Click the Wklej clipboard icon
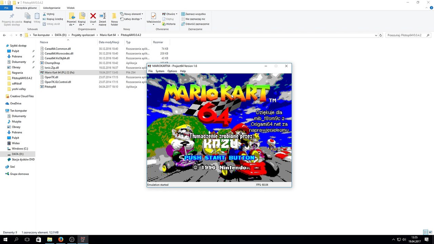Viewport: 434px width, 244px height. (x=37, y=16)
